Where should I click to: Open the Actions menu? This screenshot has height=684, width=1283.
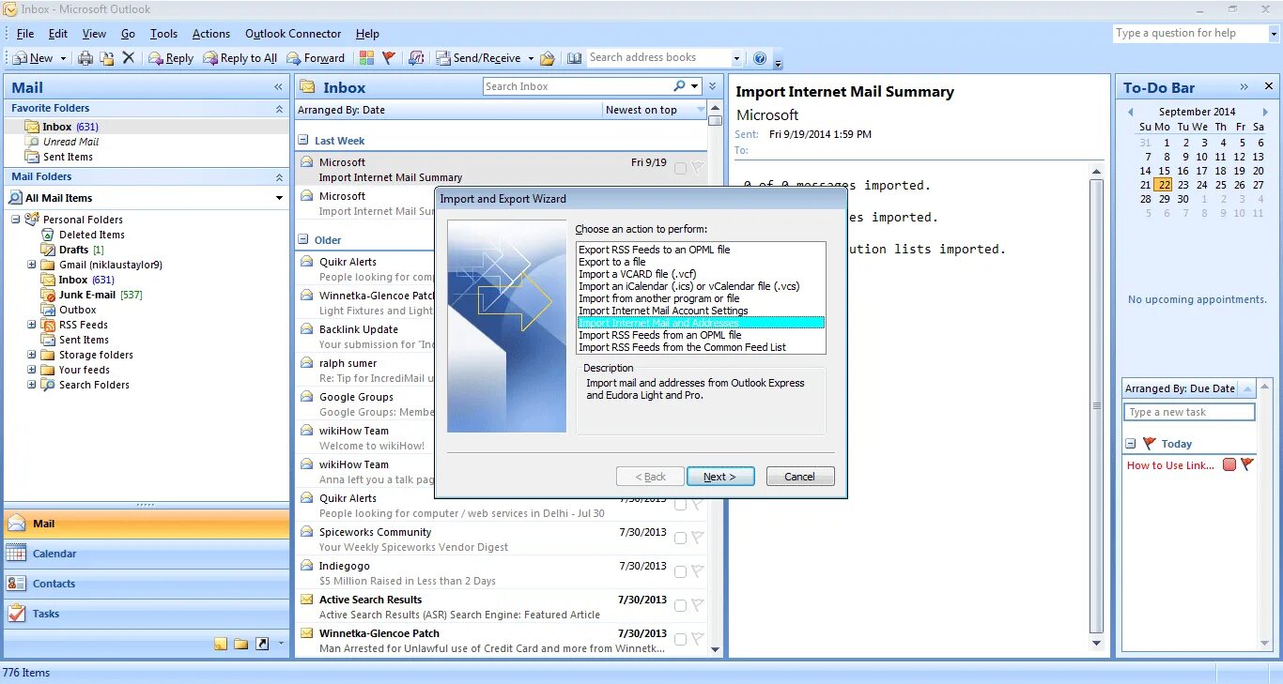click(x=211, y=34)
